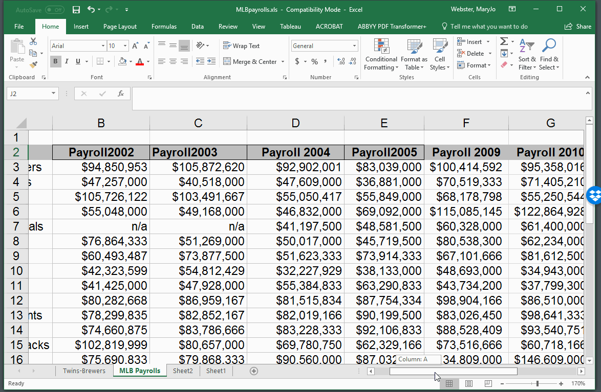Click the Cut scissors icon
The image size is (601, 392).
pos(33,41)
